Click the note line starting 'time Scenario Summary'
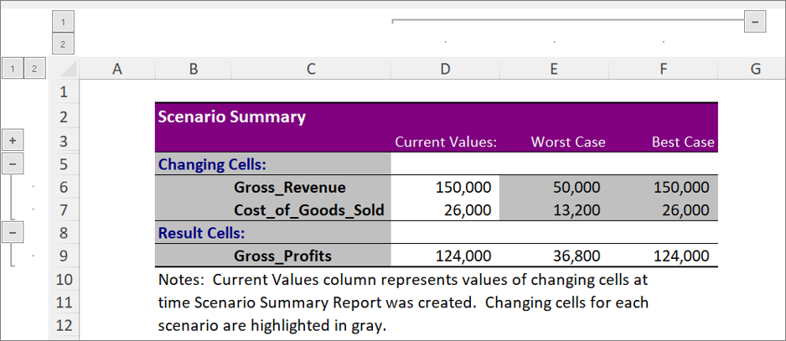Viewport: 786px width, 341px height. (403, 302)
